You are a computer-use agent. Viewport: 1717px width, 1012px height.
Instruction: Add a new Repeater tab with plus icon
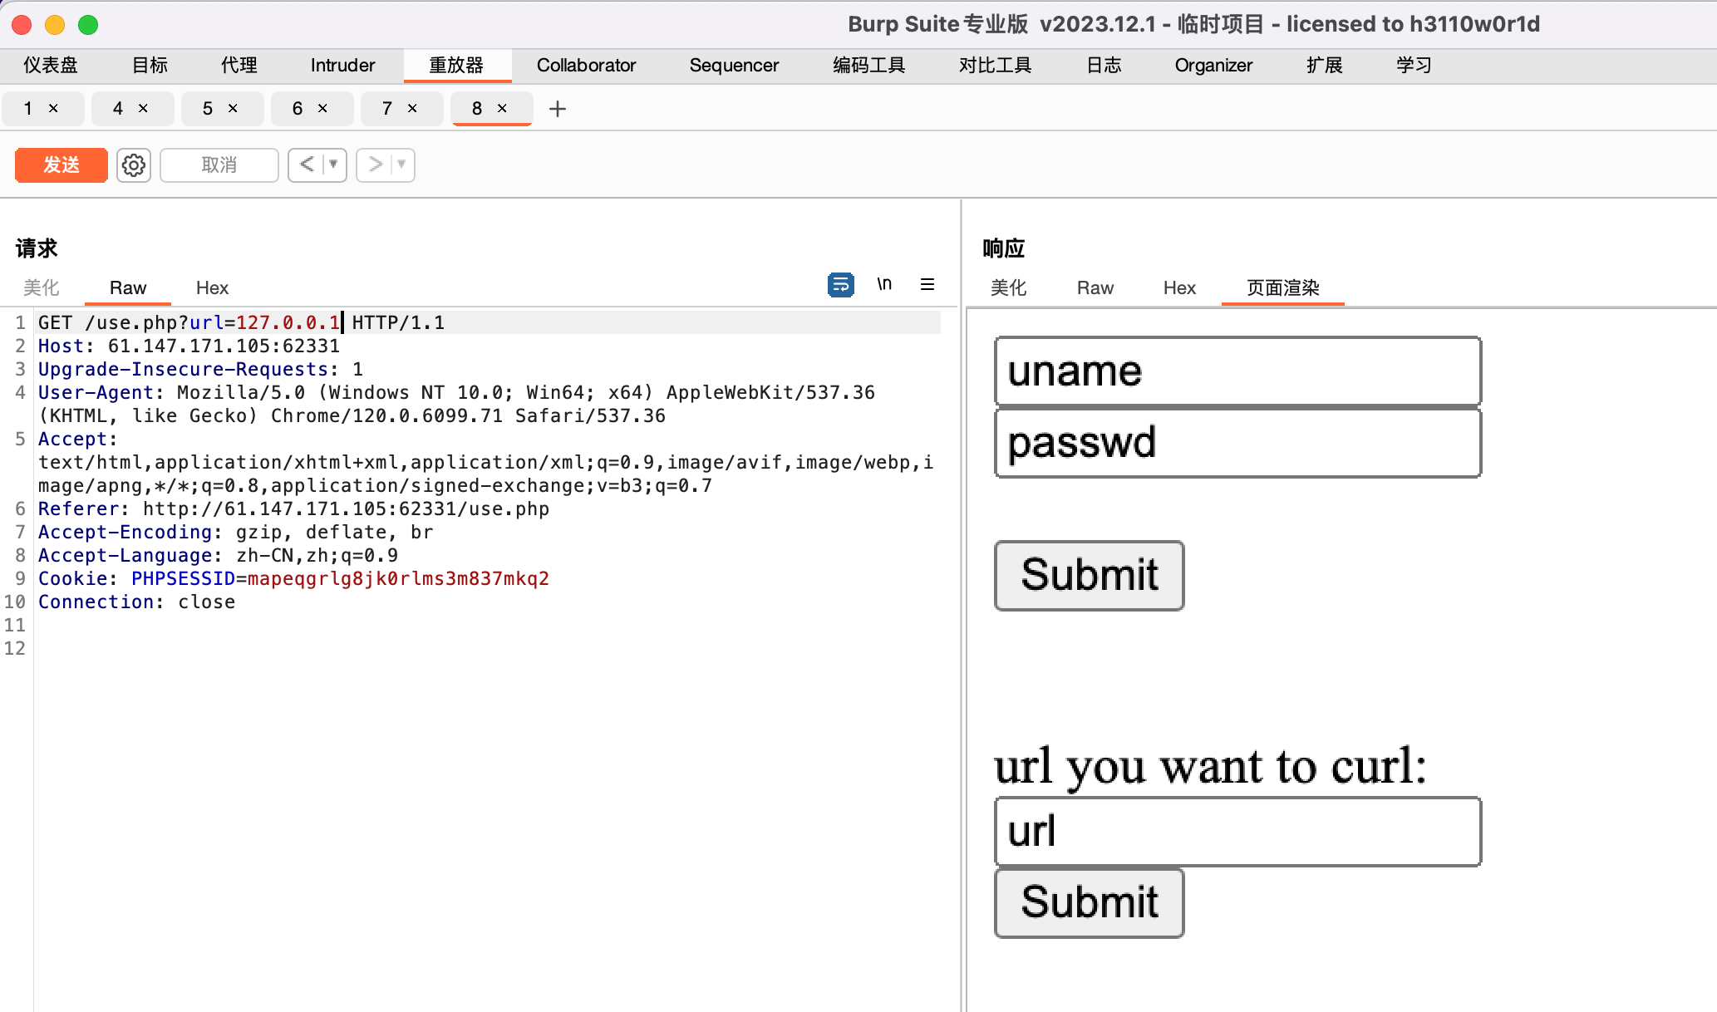pyautogui.click(x=557, y=108)
